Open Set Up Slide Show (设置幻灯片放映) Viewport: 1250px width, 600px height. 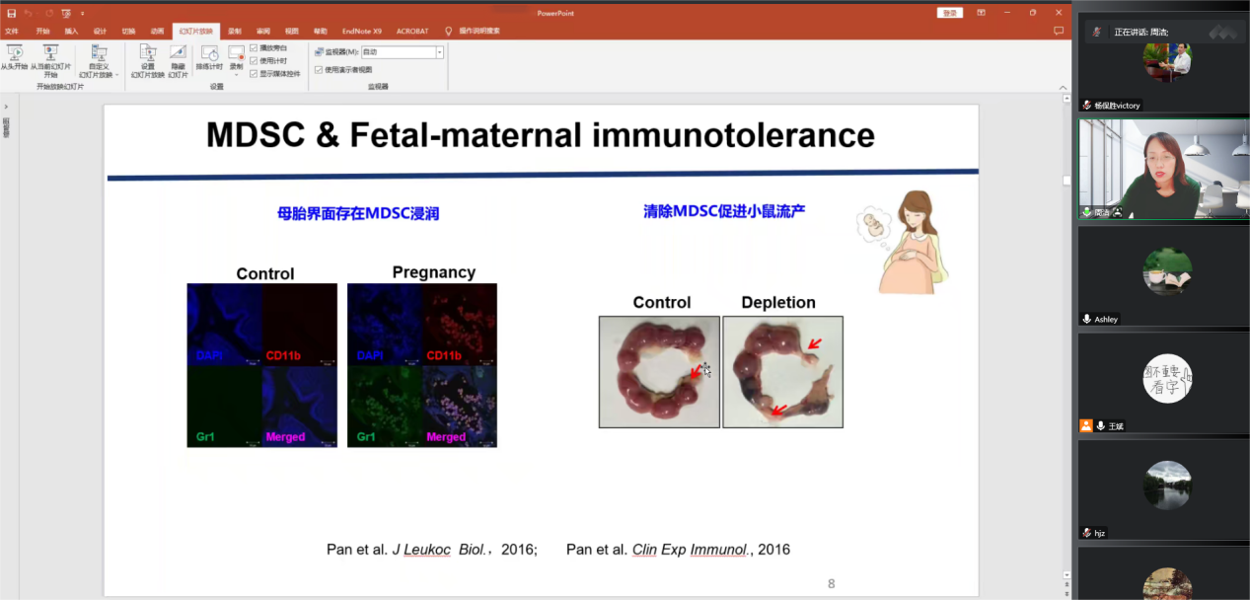click(x=147, y=58)
